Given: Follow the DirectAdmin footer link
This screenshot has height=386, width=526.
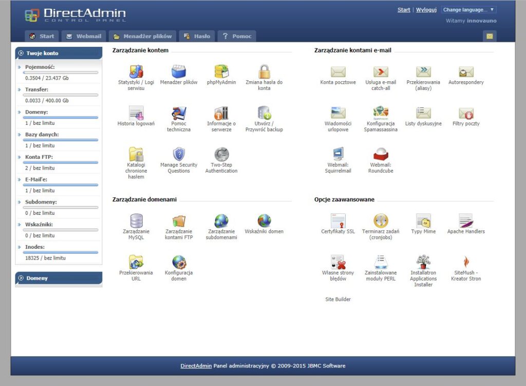Looking at the screenshot, I should tap(196, 366).
